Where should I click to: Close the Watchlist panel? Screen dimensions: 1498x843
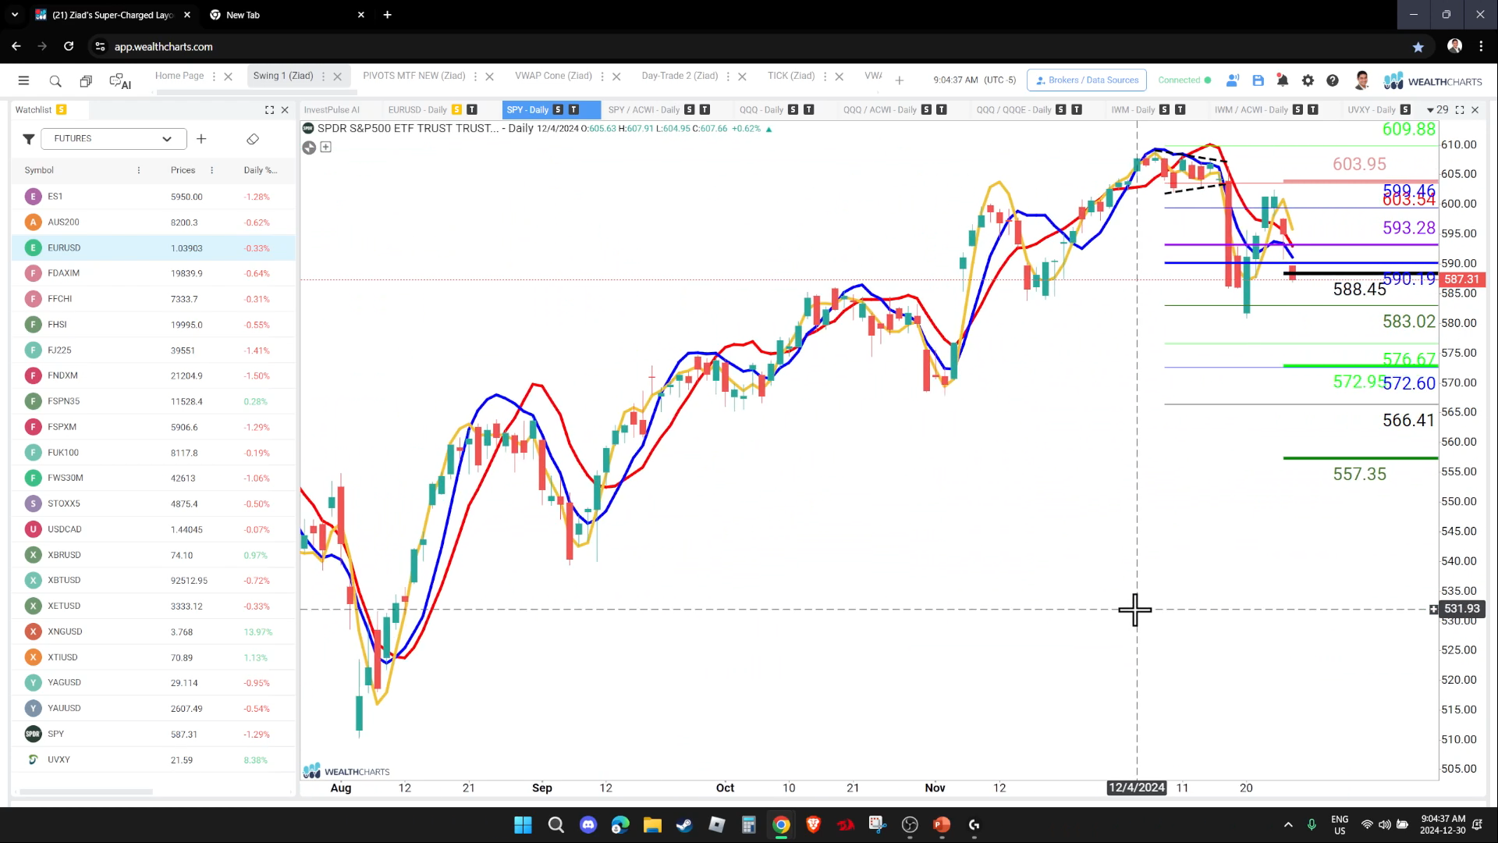pos(285,110)
